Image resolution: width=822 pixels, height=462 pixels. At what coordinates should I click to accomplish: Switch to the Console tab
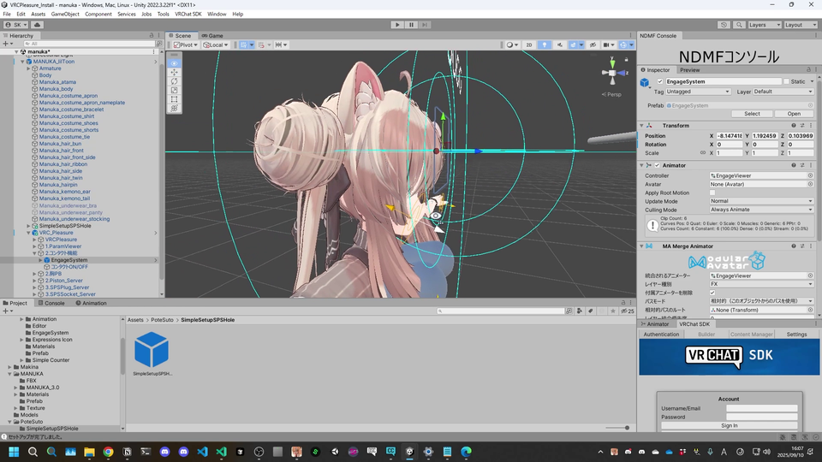pyautogui.click(x=51, y=303)
